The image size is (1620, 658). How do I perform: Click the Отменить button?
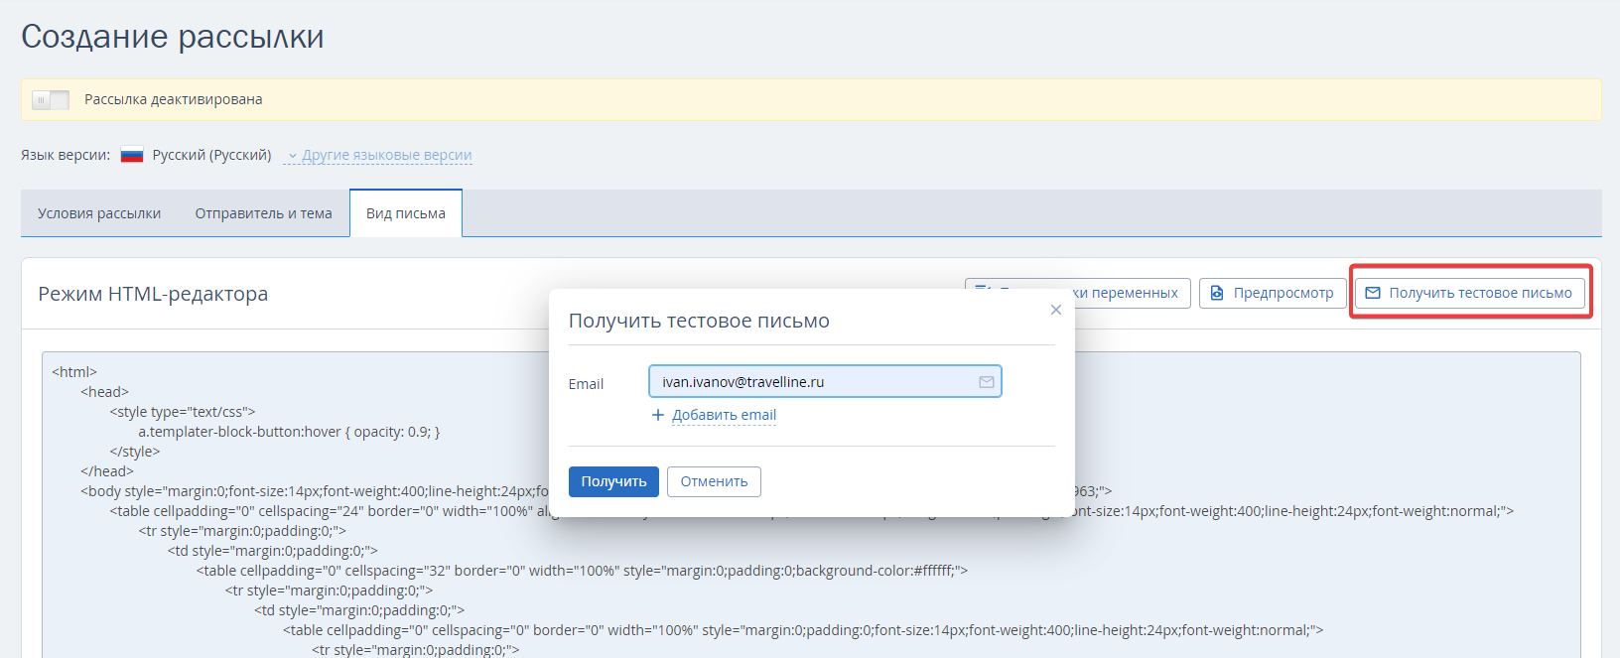pyautogui.click(x=714, y=481)
